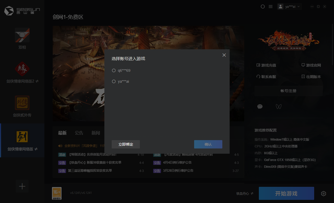The height and width of the screenshot is (203, 334).
Task: Minimize the launcher window
Action: pos(312,7)
